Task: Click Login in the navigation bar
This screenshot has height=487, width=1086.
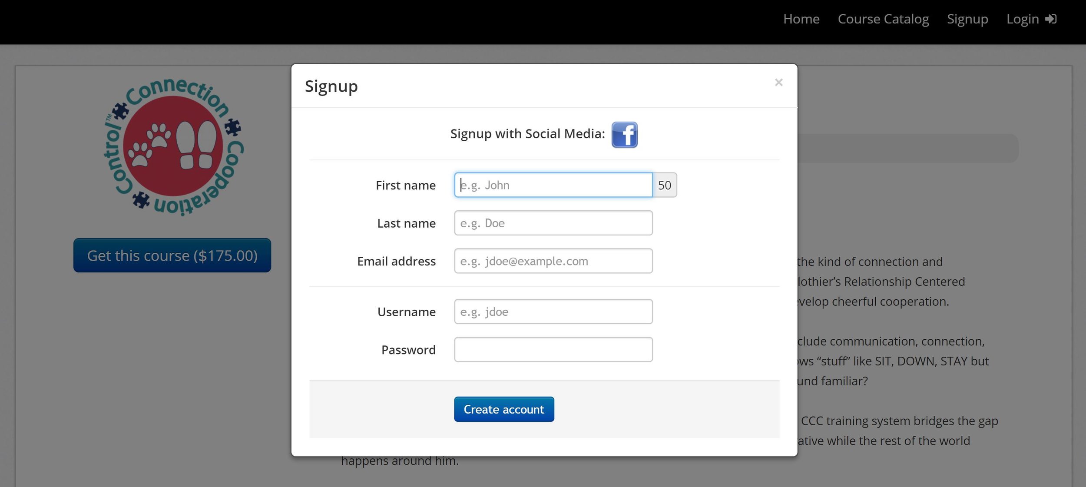Action: pyautogui.click(x=1022, y=19)
